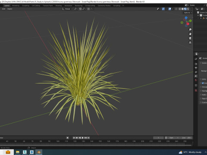The image size is (207, 155).
Task: Open the Global transform orientation dropdown
Action: click(x=67, y=9)
